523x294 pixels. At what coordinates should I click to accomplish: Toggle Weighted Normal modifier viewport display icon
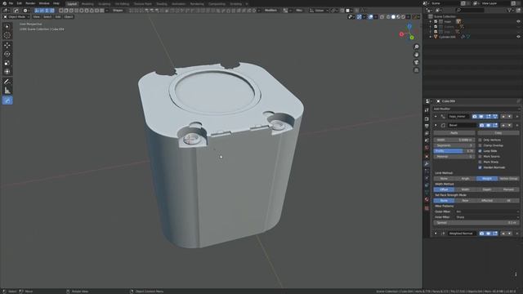click(x=489, y=234)
